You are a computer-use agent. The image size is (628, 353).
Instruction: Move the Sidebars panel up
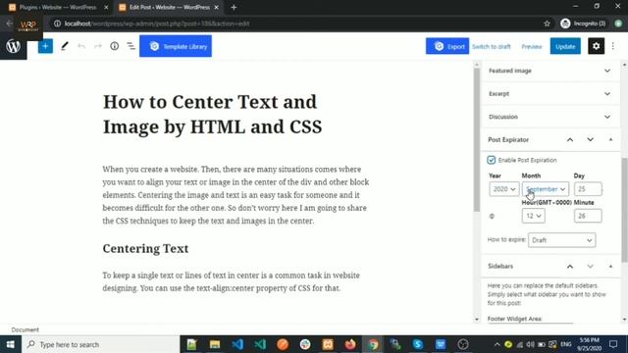tap(570, 266)
